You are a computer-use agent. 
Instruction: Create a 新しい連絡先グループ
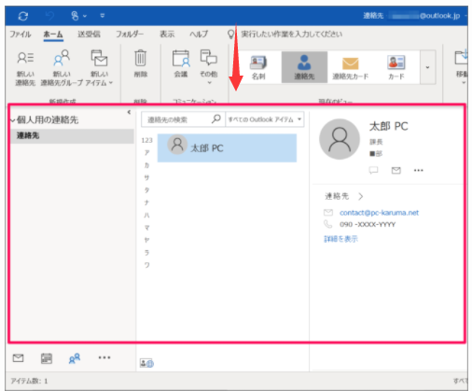(62, 68)
